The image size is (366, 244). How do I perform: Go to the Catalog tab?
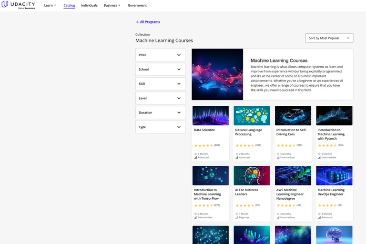click(69, 5)
